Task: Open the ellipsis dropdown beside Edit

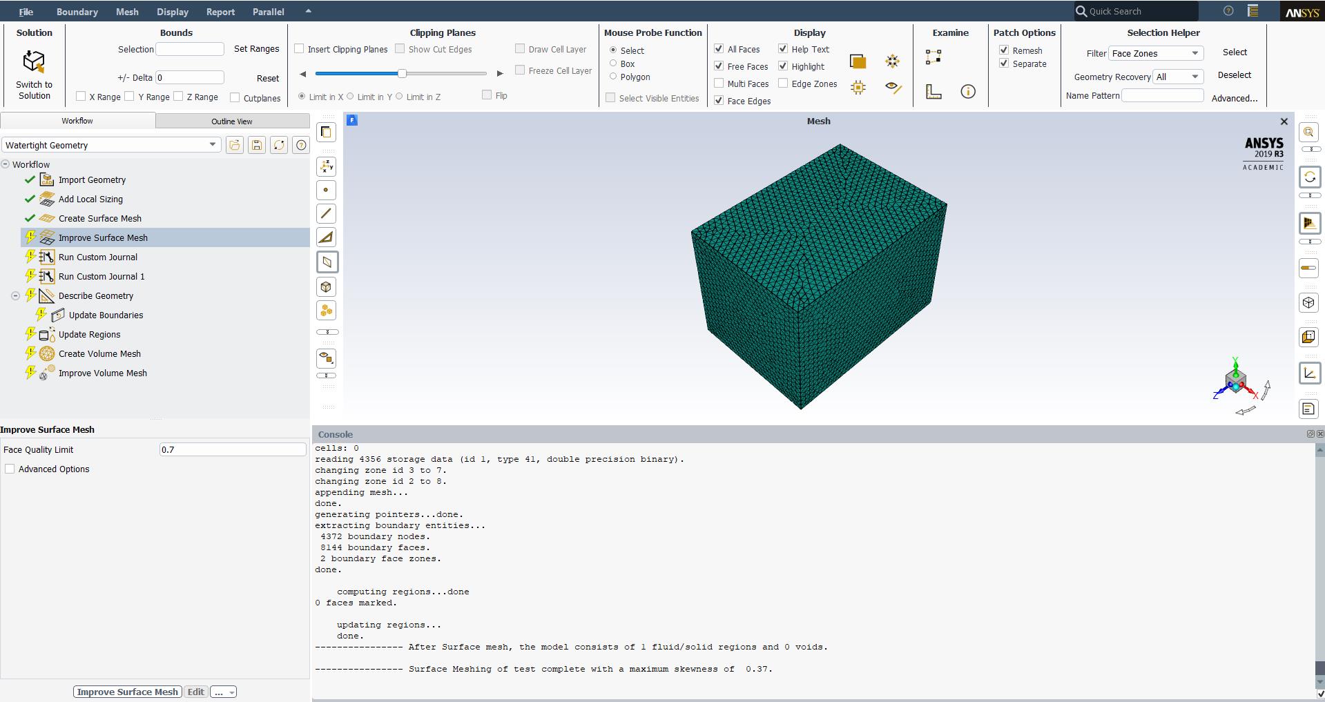Action: [x=223, y=692]
